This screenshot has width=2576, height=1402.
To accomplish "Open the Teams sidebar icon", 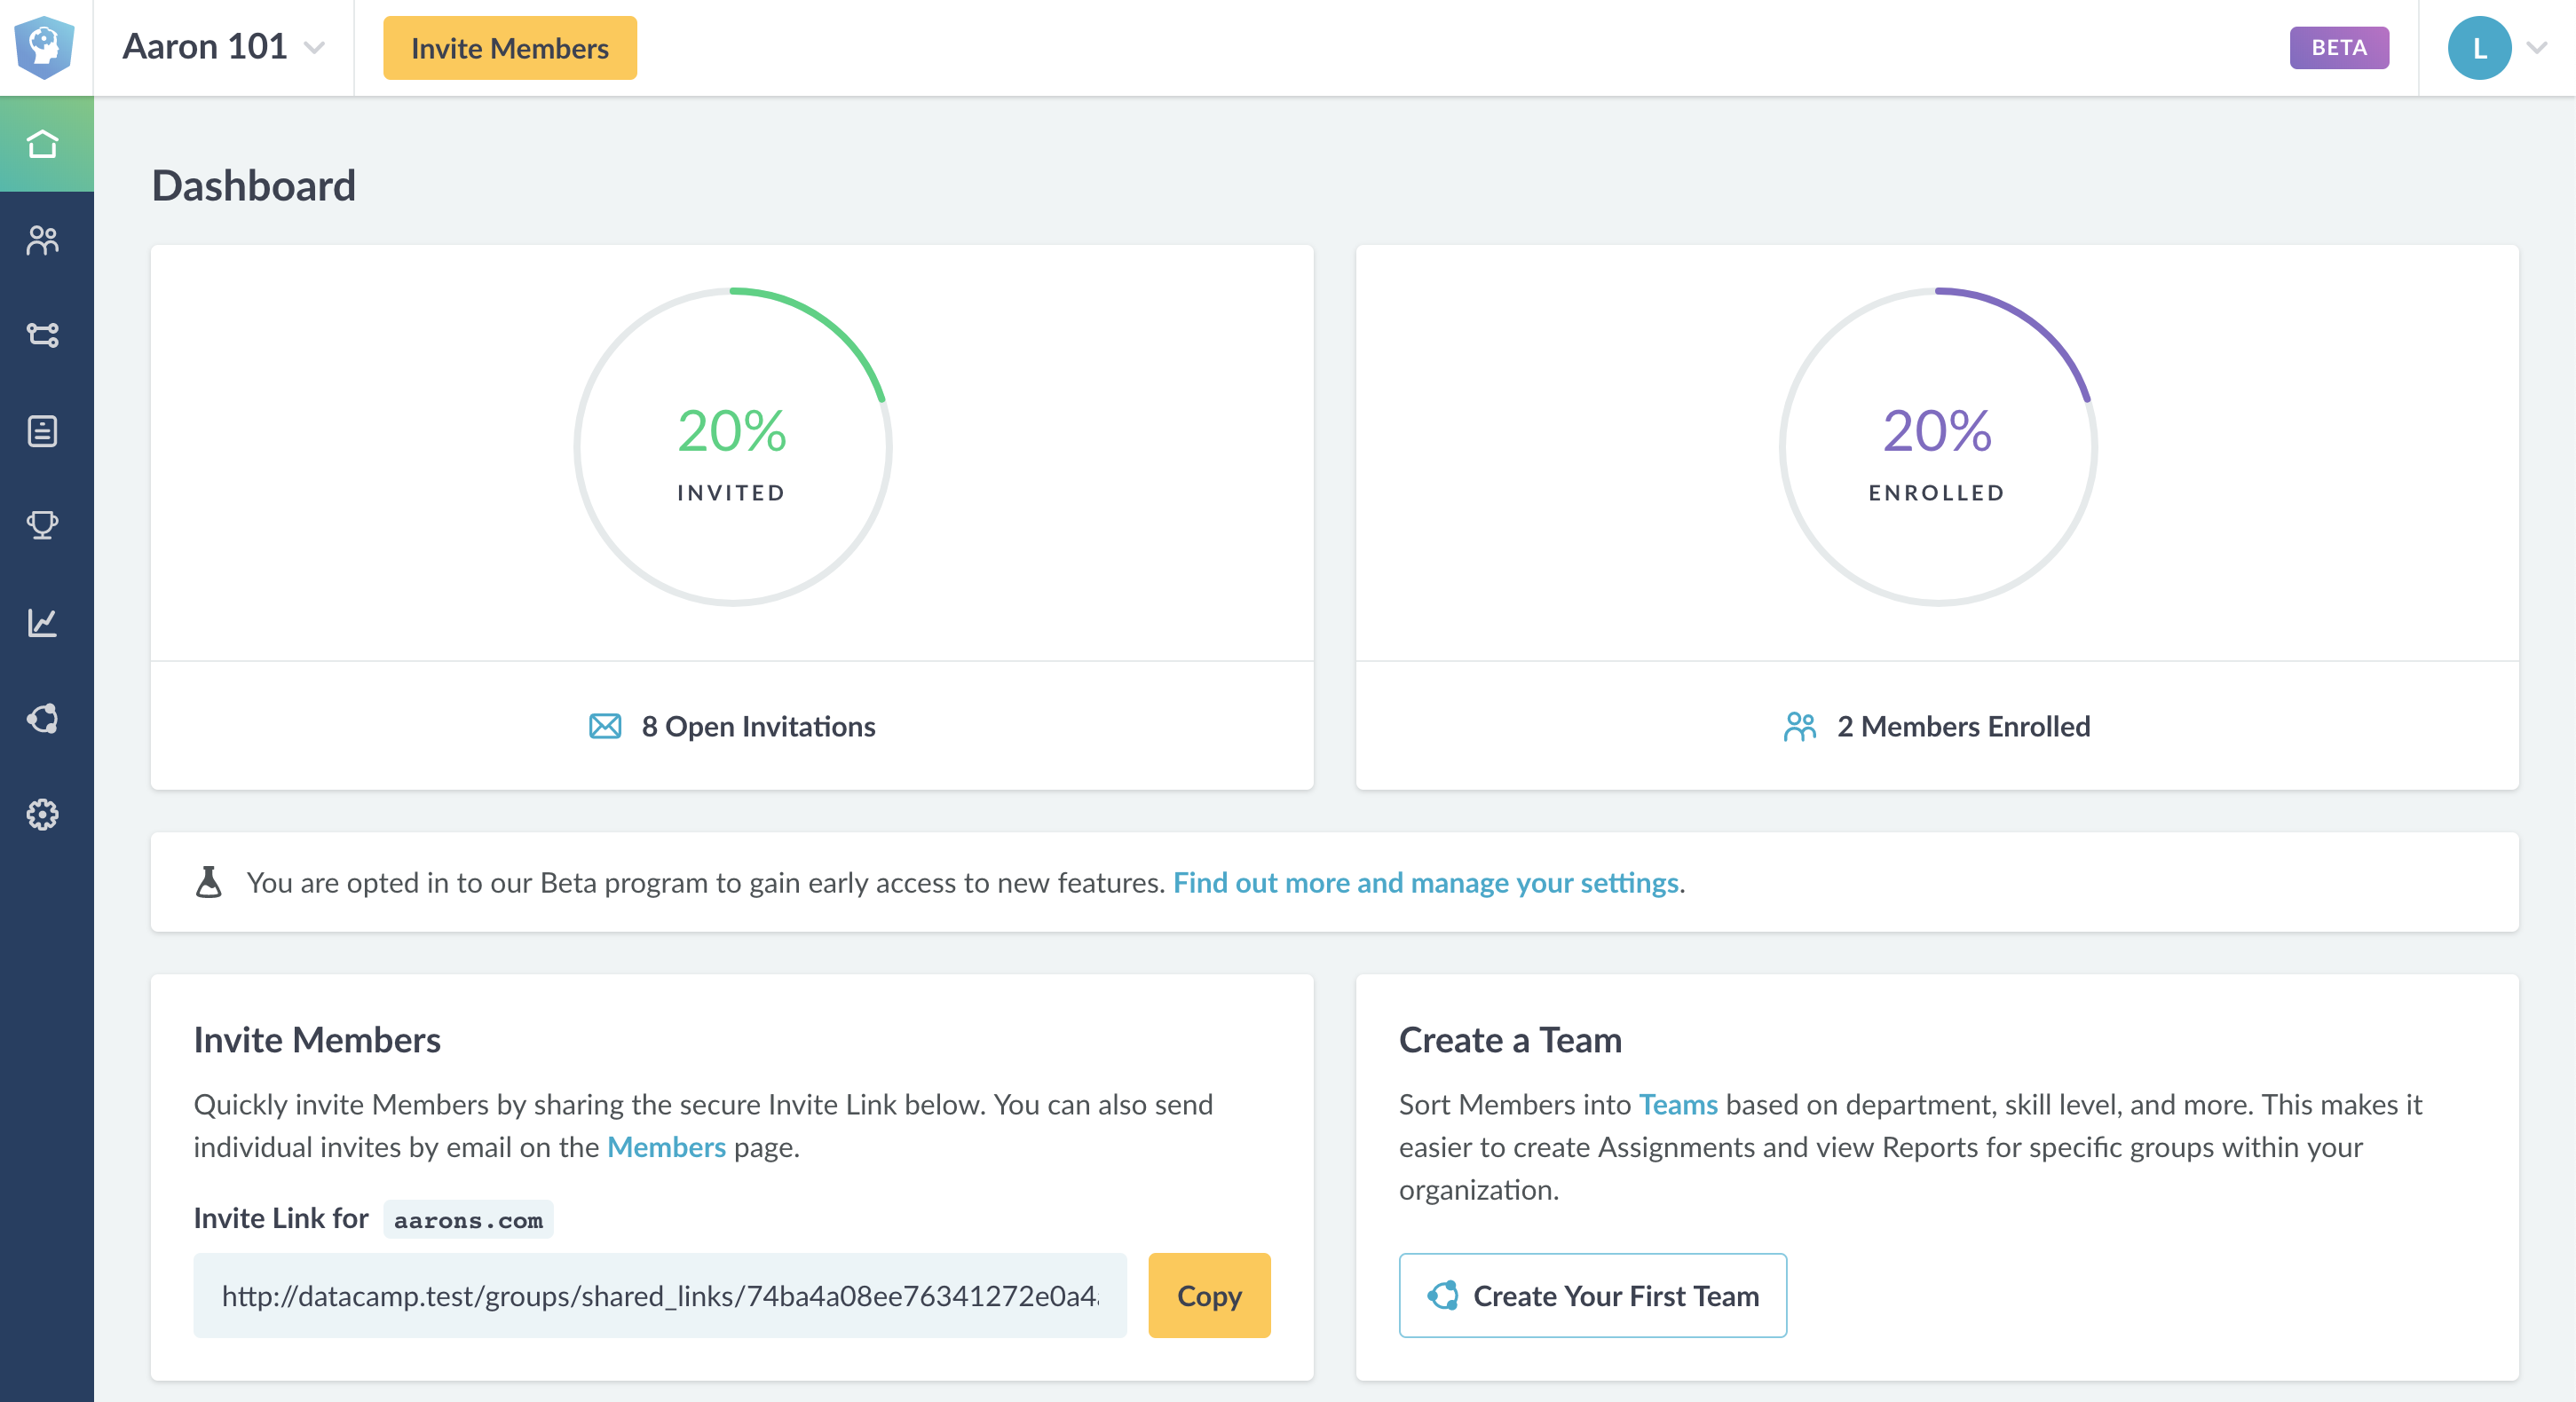I will (x=43, y=719).
